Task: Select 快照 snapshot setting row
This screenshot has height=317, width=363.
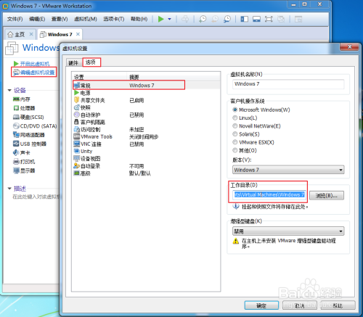Action: (x=147, y=107)
